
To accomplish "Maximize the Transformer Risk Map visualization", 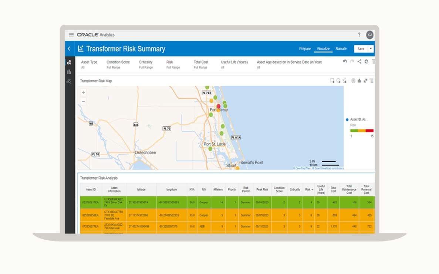I will pos(365,81).
